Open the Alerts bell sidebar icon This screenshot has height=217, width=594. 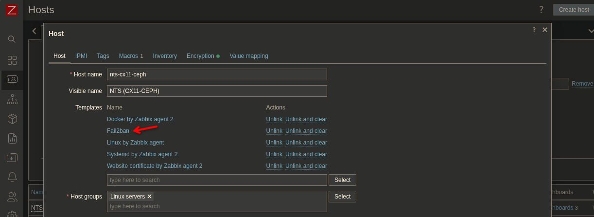(12, 177)
